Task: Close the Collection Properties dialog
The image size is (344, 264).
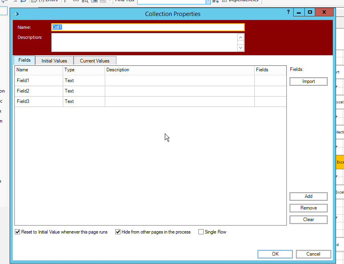Action: coord(324,12)
